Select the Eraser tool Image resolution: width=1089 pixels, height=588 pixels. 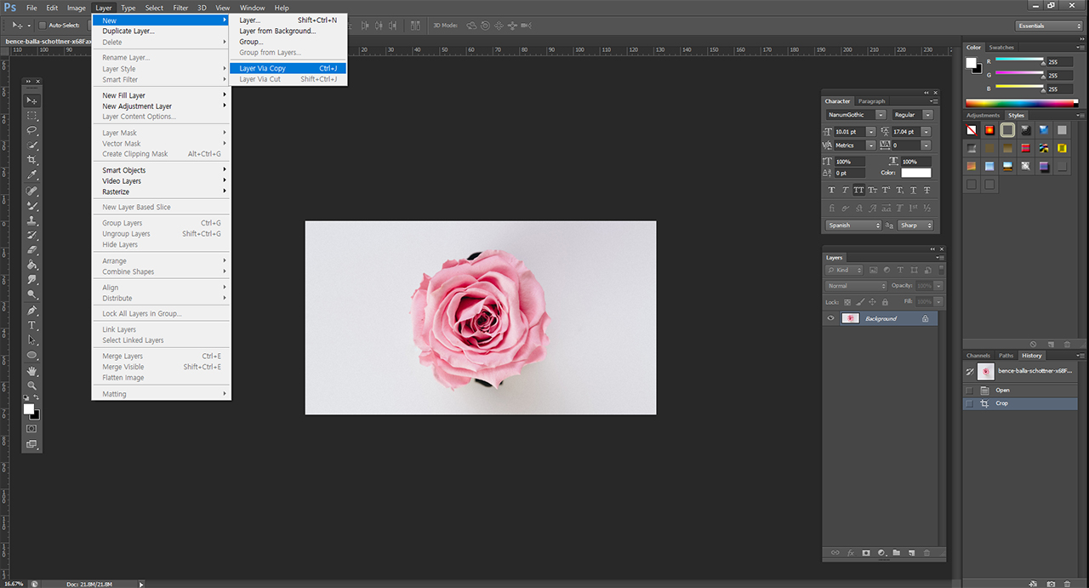click(32, 250)
